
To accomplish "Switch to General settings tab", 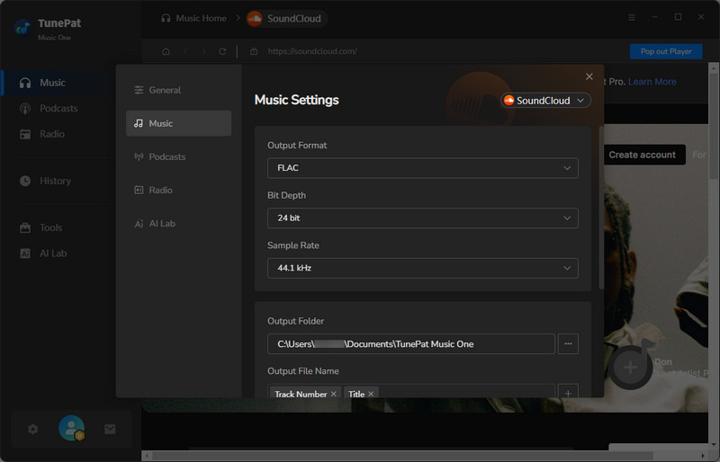I will [165, 90].
